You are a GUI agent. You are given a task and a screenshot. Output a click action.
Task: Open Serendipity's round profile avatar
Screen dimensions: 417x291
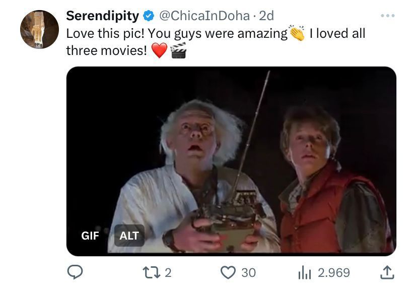coord(39,29)
